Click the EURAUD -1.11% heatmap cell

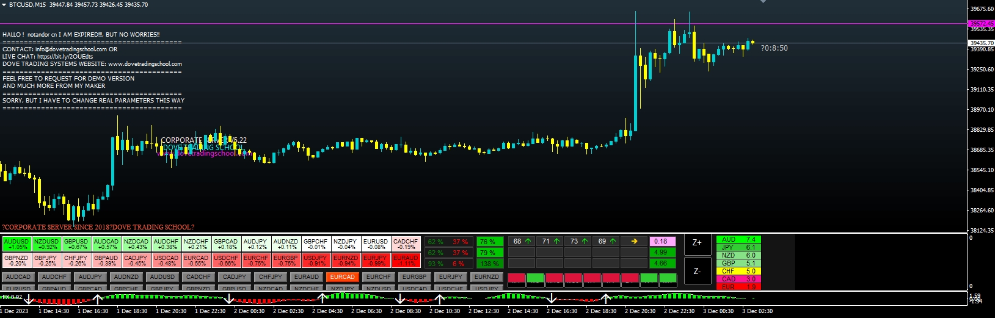click(x=407, y=261)
